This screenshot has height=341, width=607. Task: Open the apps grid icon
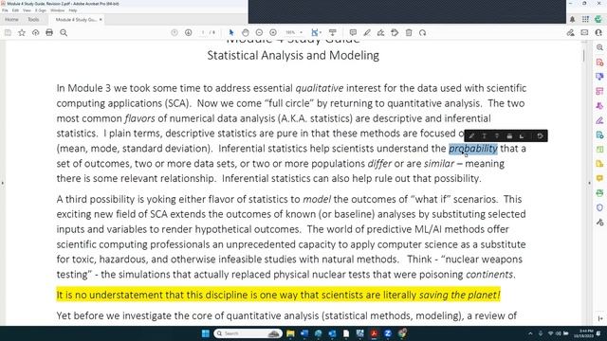tap(585, 19)
